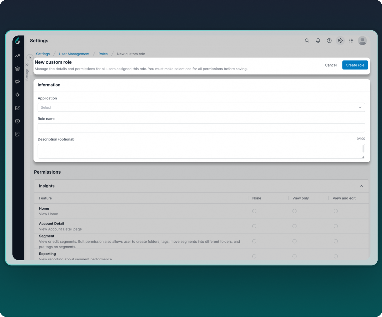Go to Roles breadcrumb link
Screen dimensions: 382x317
(x=103, y=54)
